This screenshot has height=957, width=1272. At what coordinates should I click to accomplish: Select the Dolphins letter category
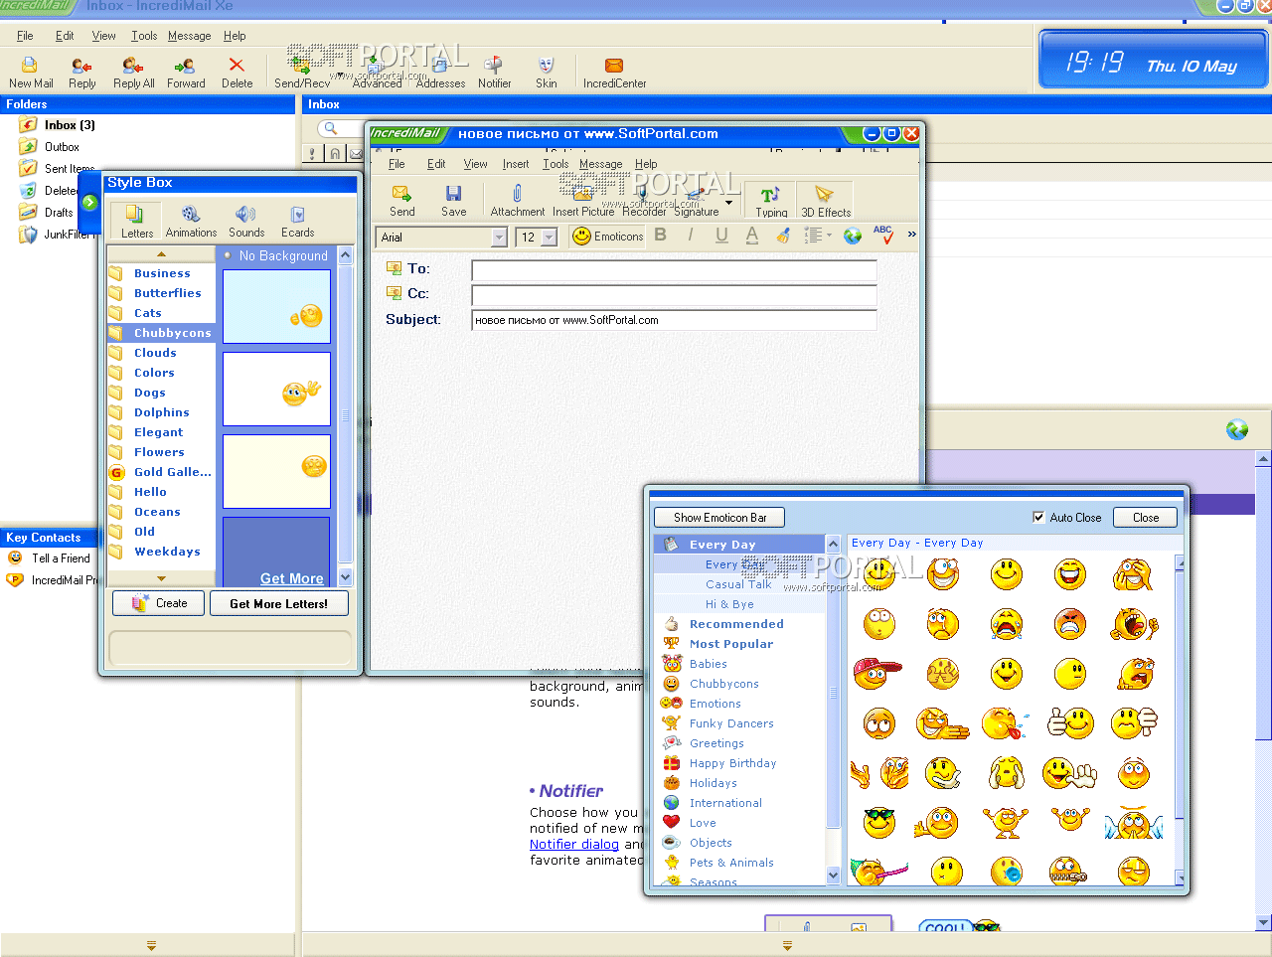pyautogui.click(x=161, y=412)
